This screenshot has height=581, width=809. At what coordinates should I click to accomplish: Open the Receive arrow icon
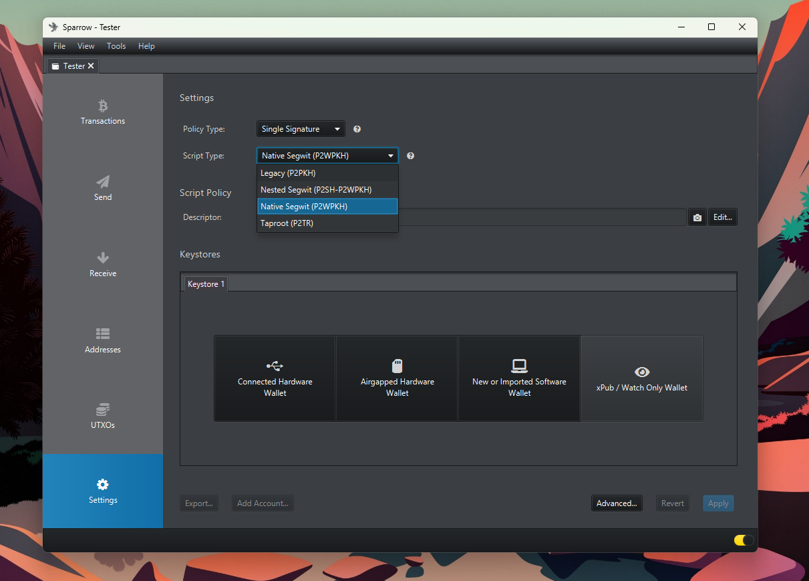[x=103, y=258]
